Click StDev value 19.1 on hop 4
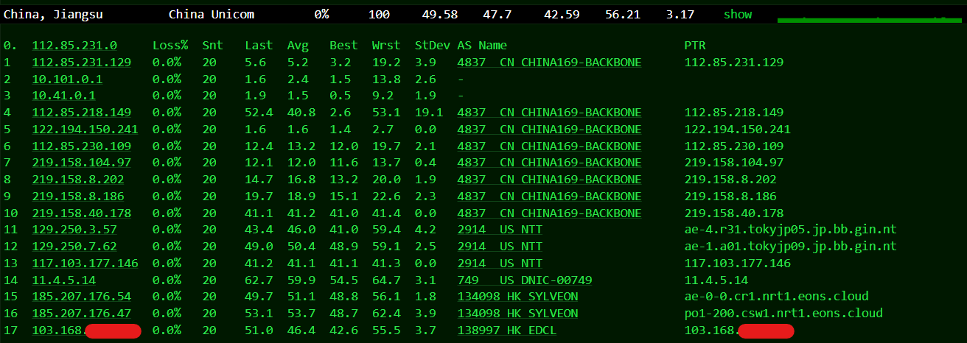 coord(429,113)
